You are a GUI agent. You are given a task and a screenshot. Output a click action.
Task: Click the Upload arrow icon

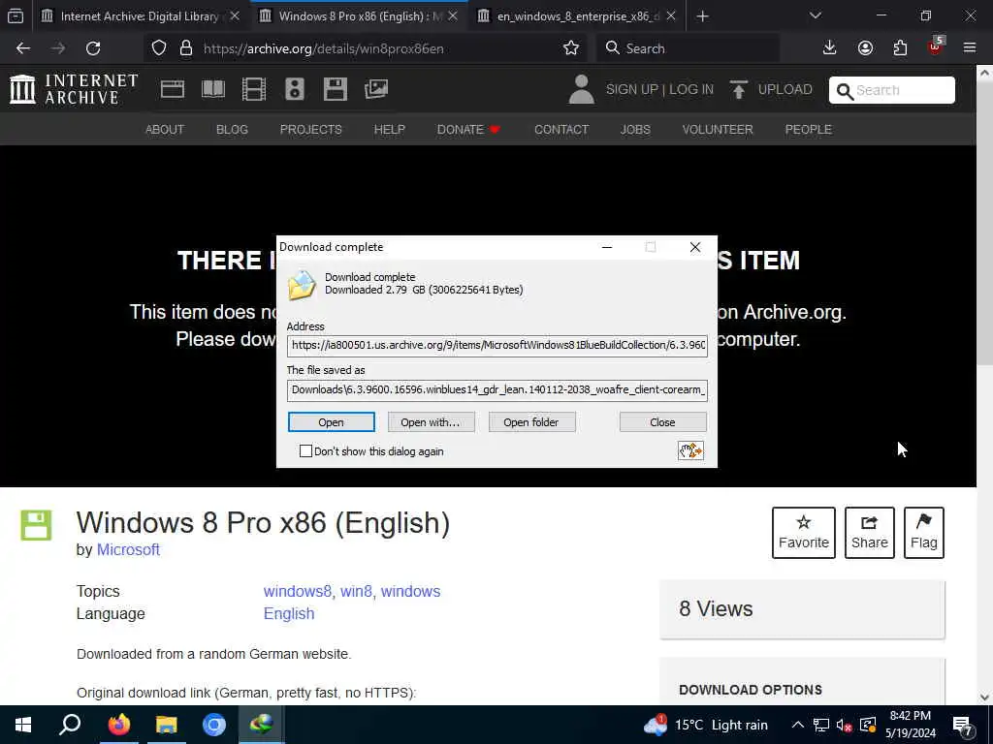(738, 89)
